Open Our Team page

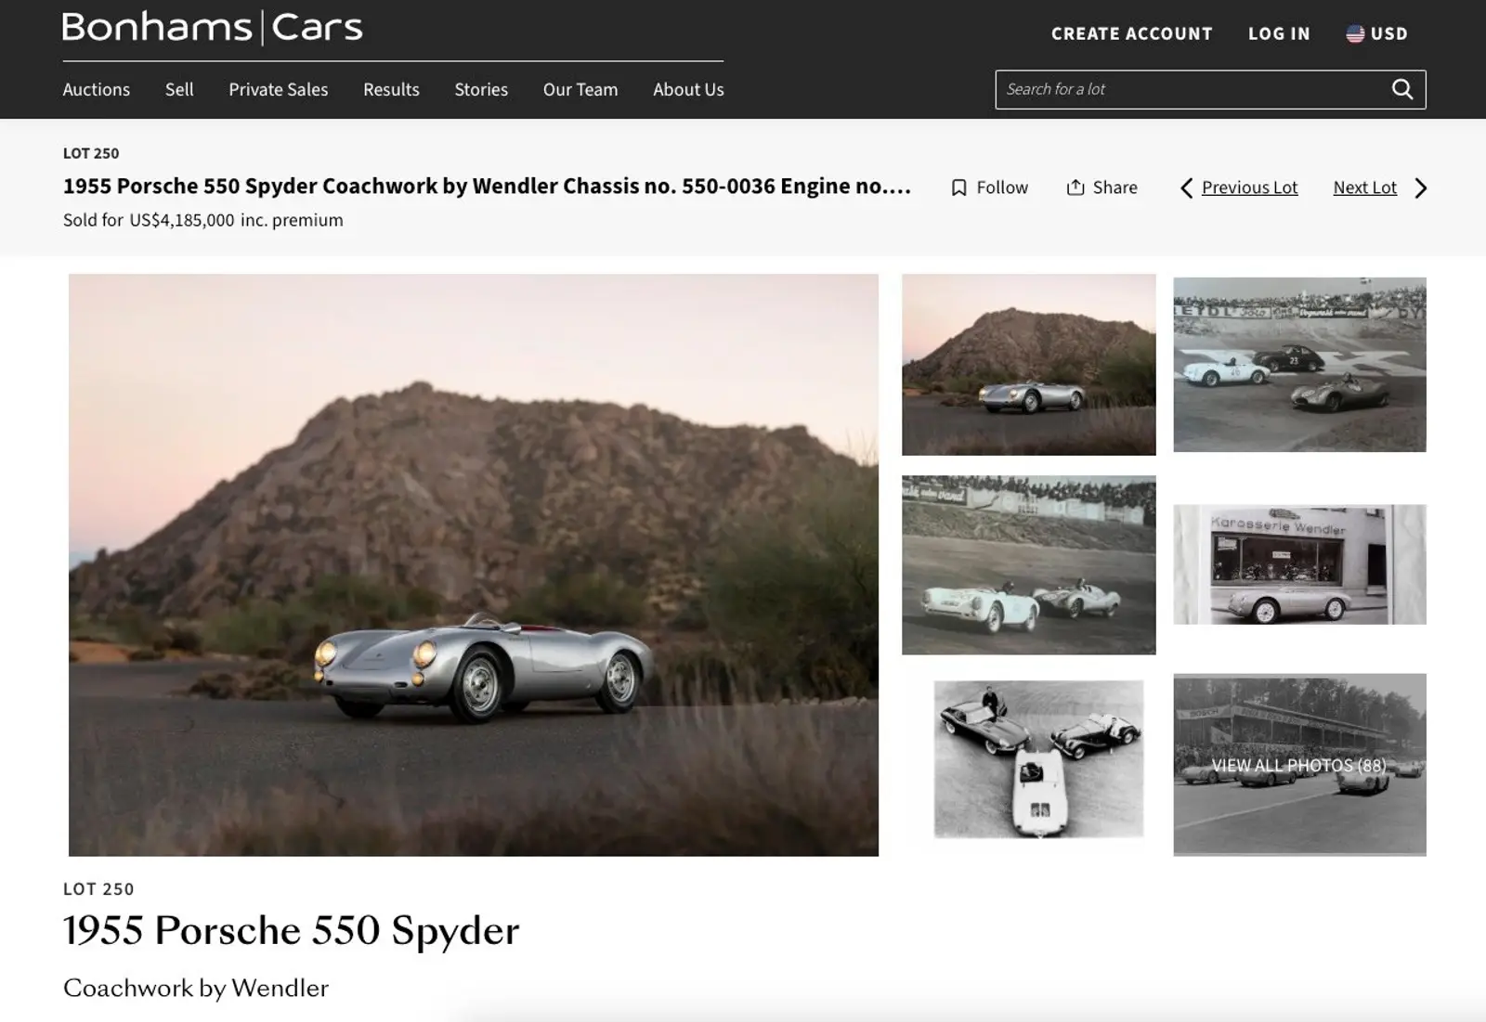(580, 90)
